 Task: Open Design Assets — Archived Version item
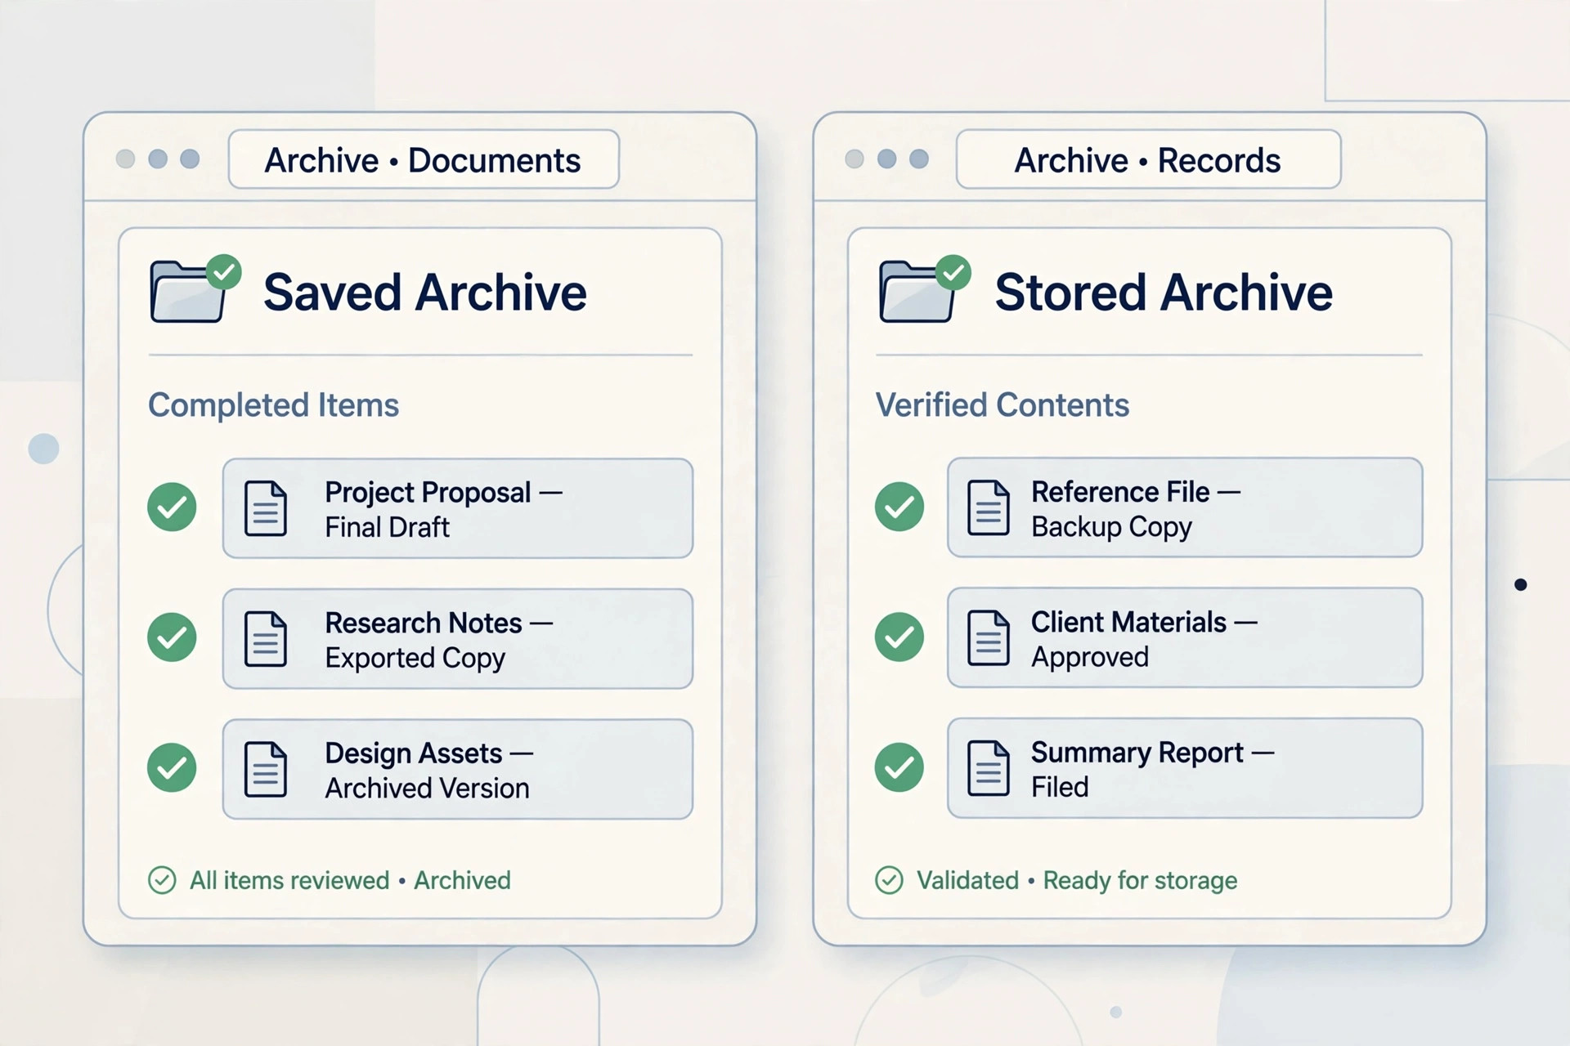458,769
